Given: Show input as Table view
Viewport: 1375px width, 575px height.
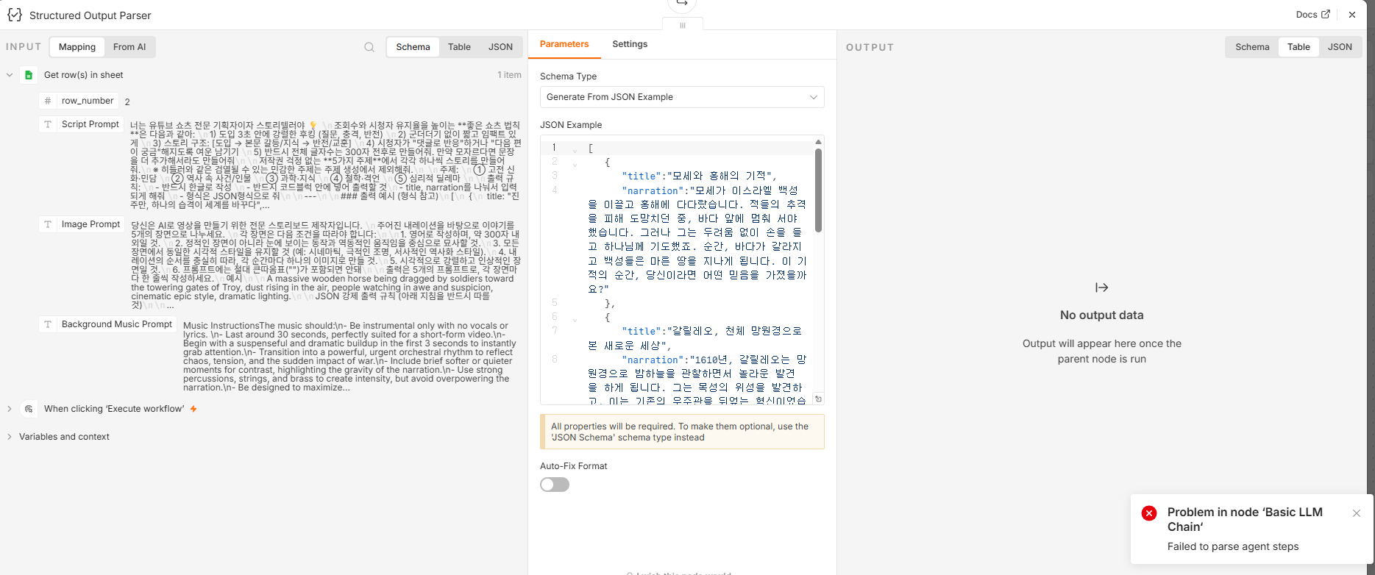Looking at the screenshot, I should 459,47.
